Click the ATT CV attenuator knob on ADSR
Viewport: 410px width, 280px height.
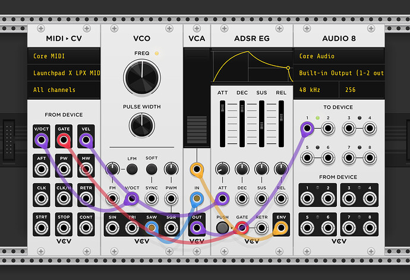(x=222, y=169)
